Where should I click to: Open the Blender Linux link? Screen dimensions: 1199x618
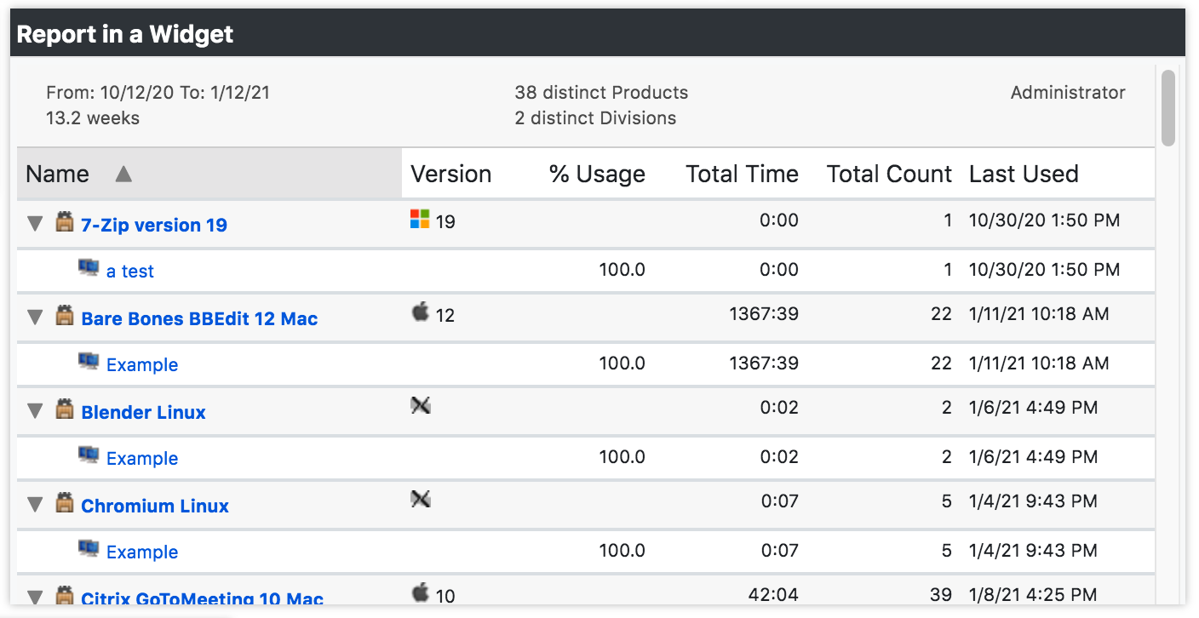(143, 412)
